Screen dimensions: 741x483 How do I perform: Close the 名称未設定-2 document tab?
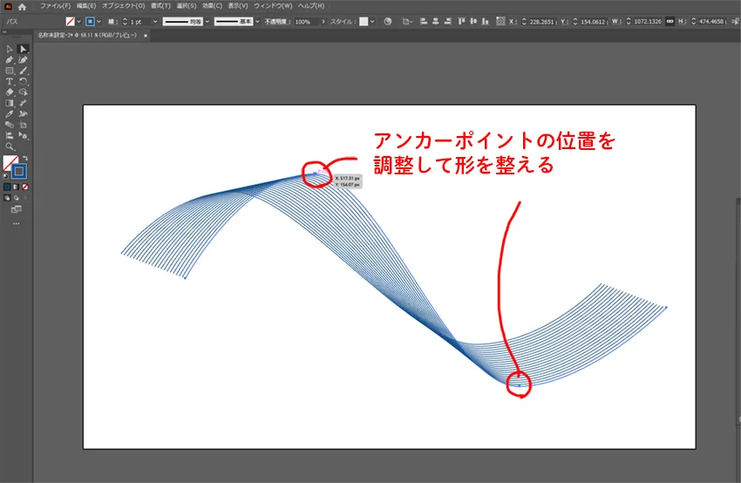click(146, 36)
